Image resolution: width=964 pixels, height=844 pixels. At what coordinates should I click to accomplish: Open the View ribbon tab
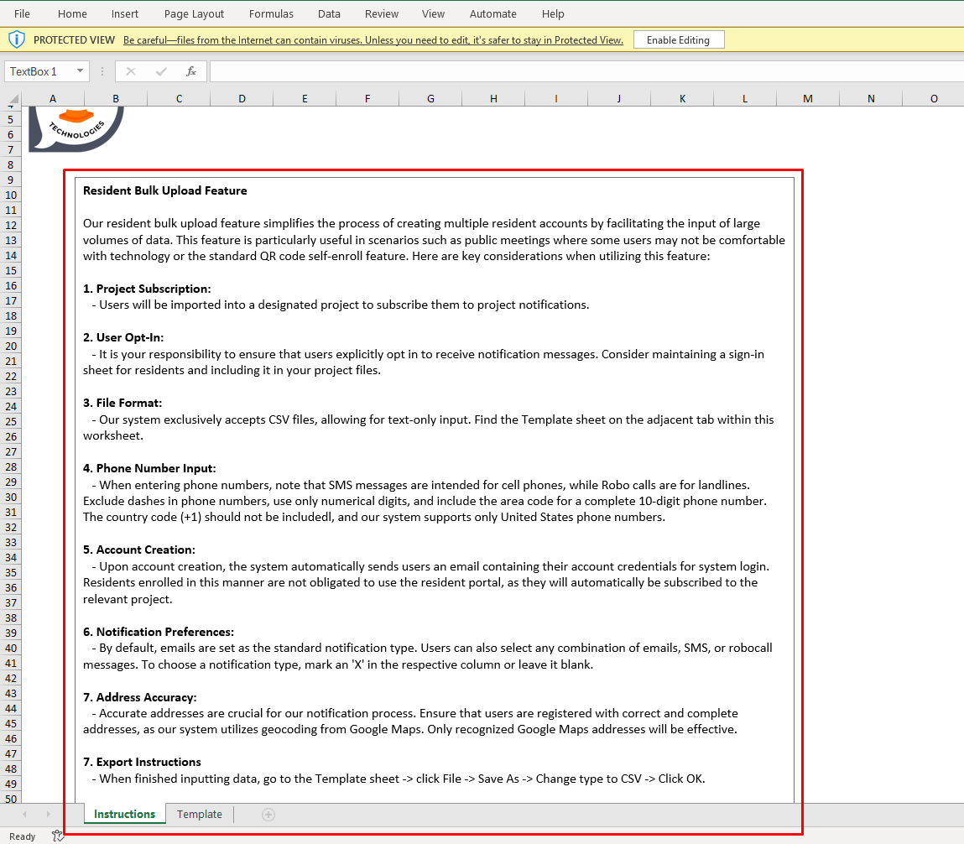coord(433,13)
